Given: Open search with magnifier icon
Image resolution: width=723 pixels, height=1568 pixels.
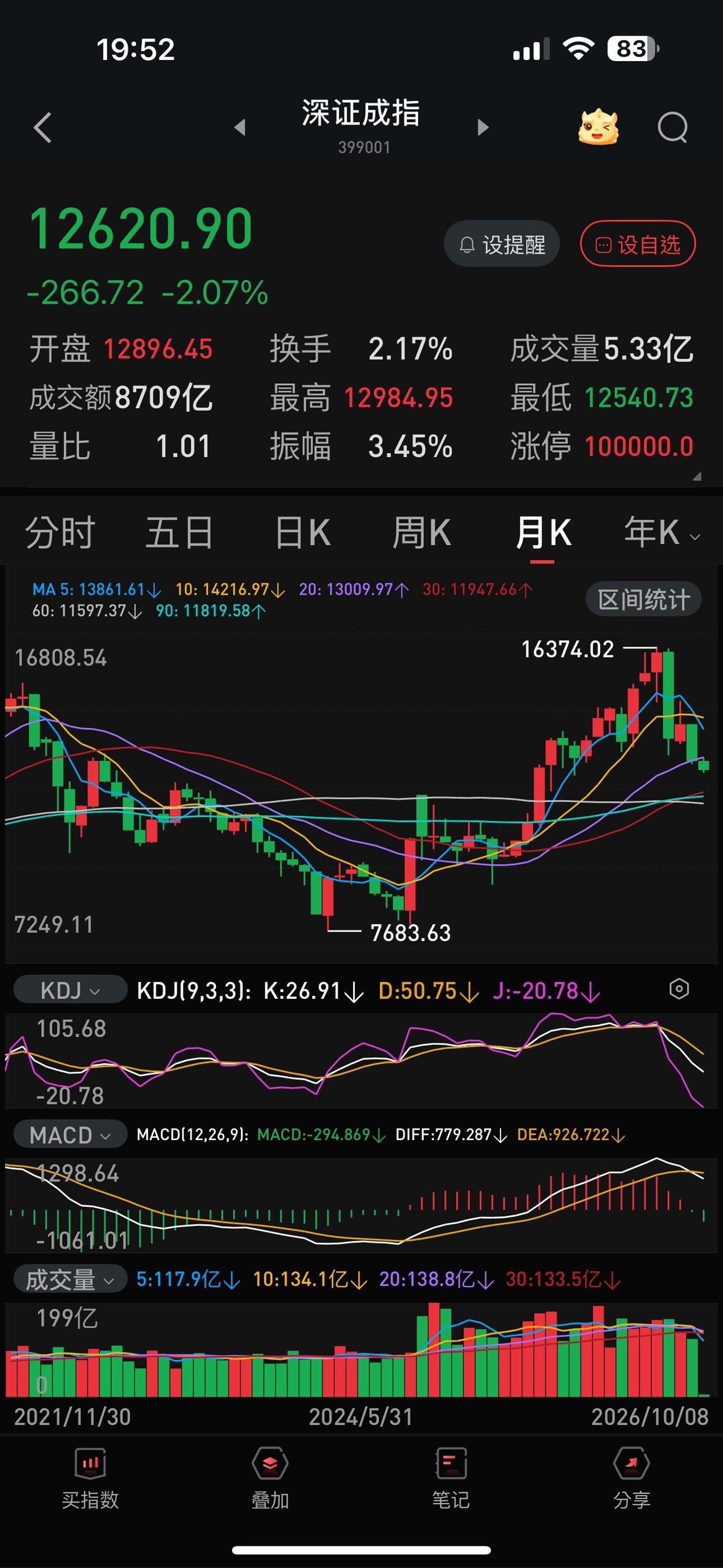Looking at the screenshot, I should 673,127.
